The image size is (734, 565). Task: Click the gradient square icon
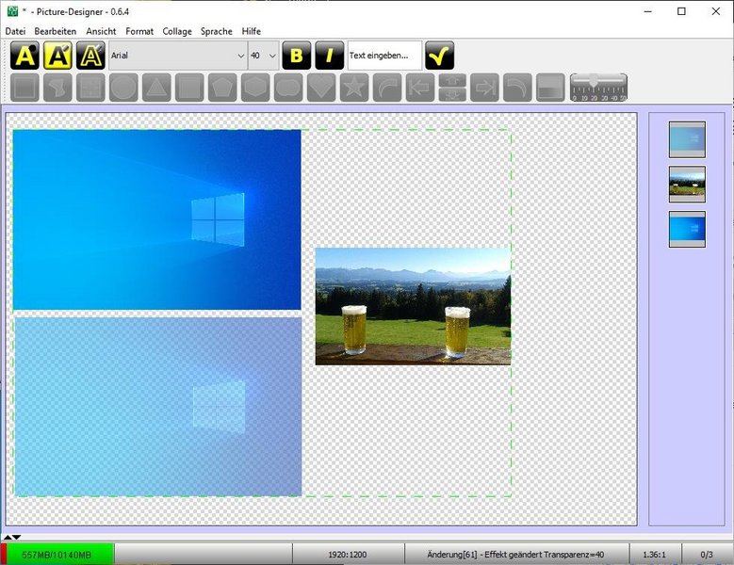click(x=550, y=88)
